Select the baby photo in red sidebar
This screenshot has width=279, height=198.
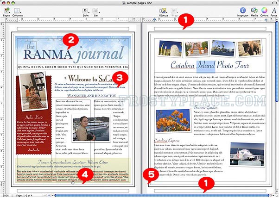(34, 91)
